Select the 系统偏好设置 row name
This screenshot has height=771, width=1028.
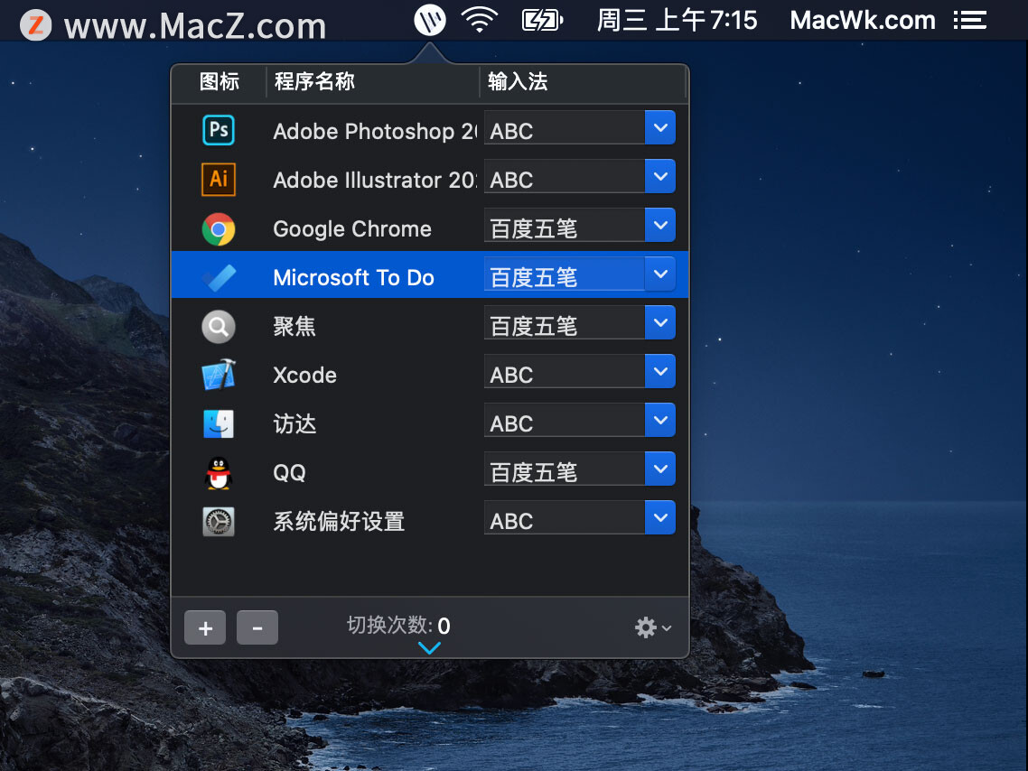[x=338, y=522]
